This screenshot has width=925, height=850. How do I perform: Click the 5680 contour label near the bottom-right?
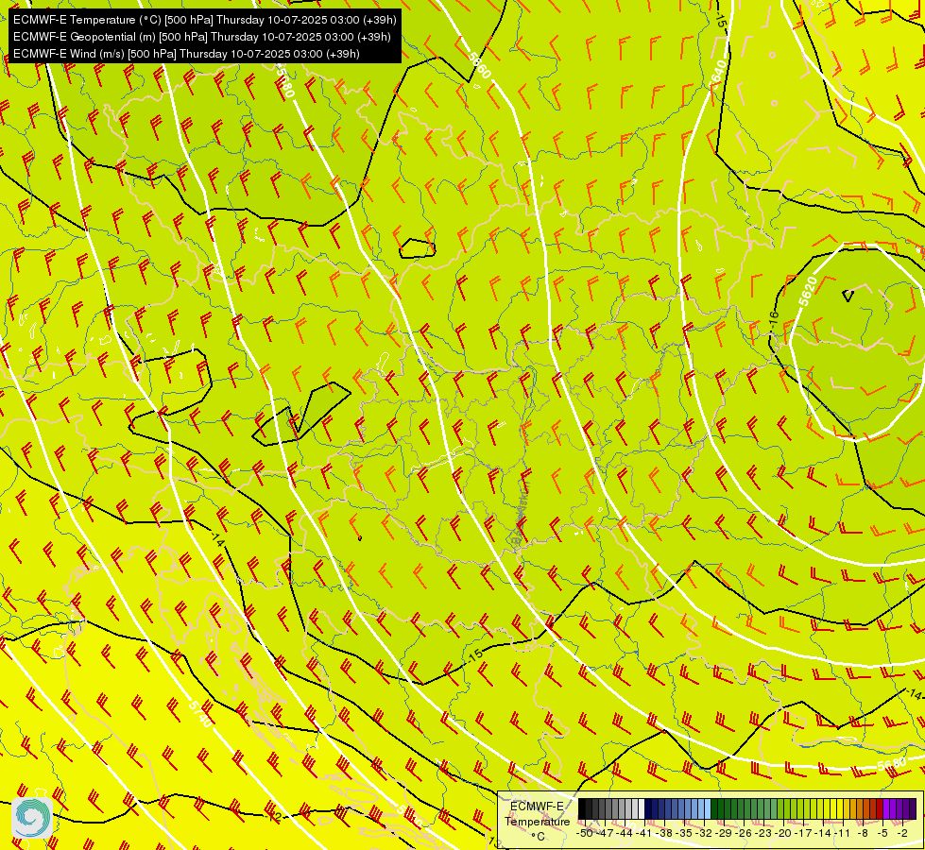click(891, 765)
